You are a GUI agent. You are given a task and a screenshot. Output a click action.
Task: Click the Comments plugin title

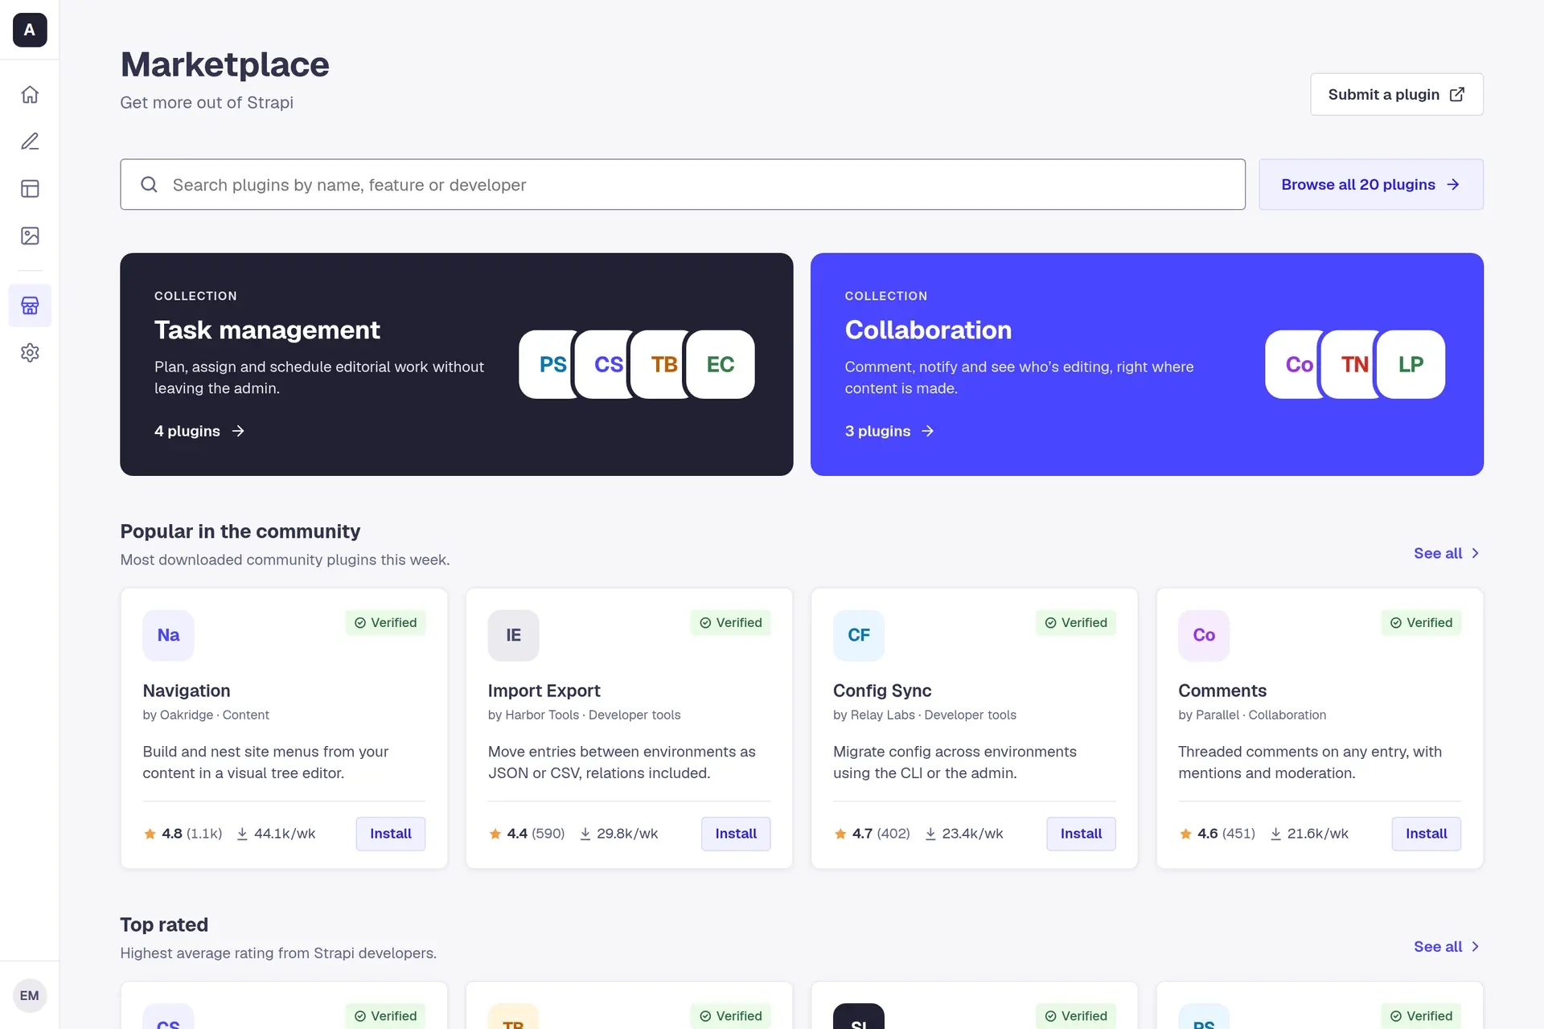coord(1222,691)
